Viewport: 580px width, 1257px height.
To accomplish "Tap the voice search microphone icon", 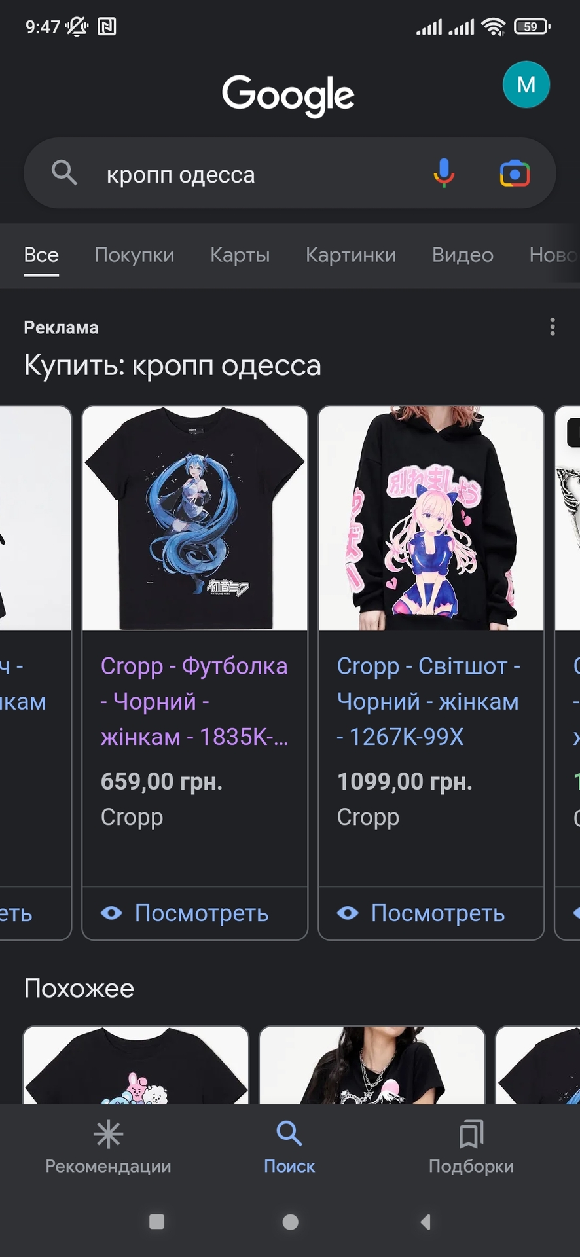I will coord(444,173).
